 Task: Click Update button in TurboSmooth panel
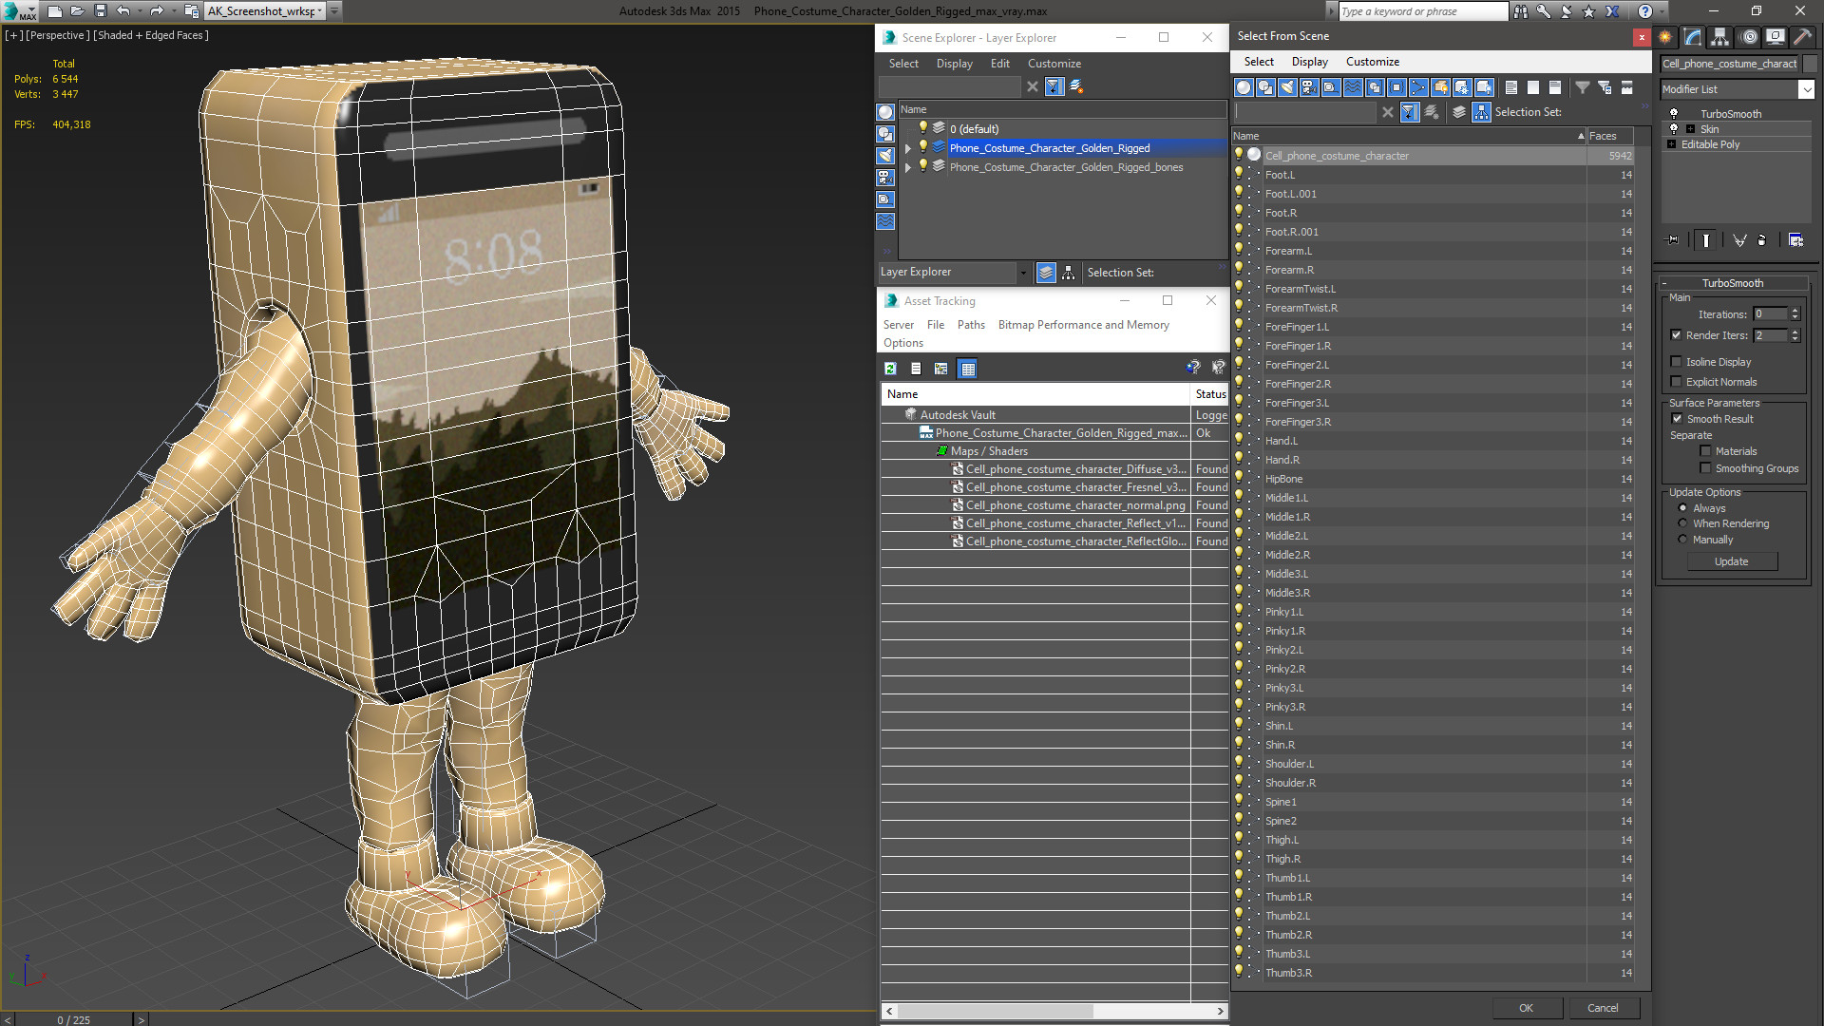coord(1731,561)
